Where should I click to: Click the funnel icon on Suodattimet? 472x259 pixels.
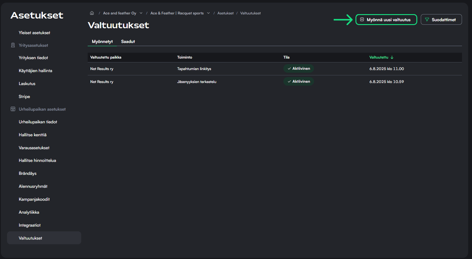point(427,19)
